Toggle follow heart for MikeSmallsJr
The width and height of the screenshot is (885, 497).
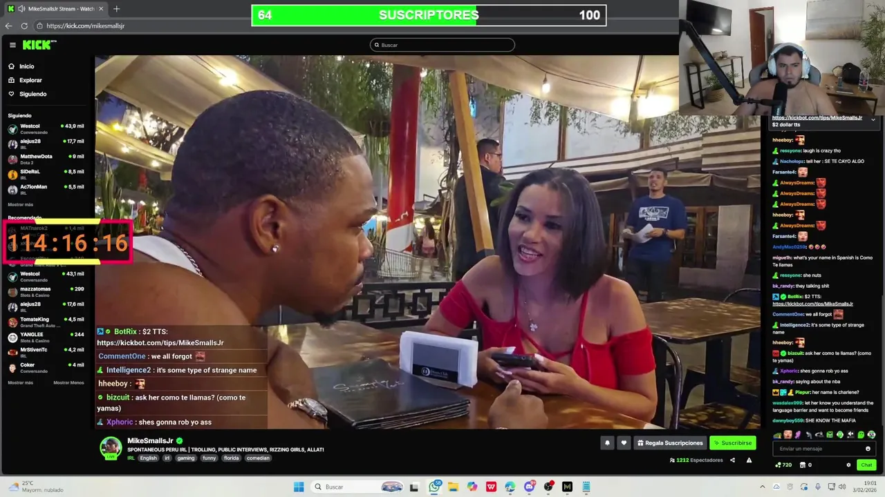tap(624, 443)
